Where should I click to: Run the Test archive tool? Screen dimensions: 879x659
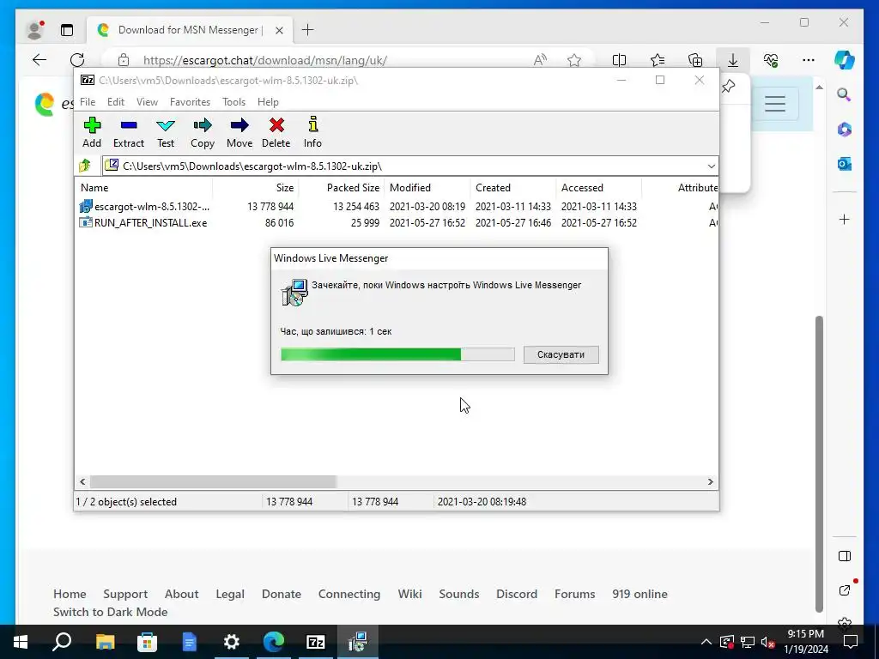pyautogui.click(x=166, y=132)
